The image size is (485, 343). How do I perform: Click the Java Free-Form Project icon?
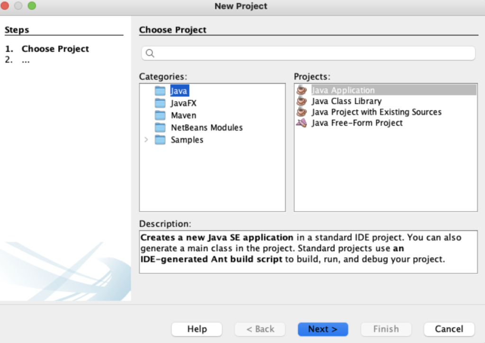coord(301,123)
